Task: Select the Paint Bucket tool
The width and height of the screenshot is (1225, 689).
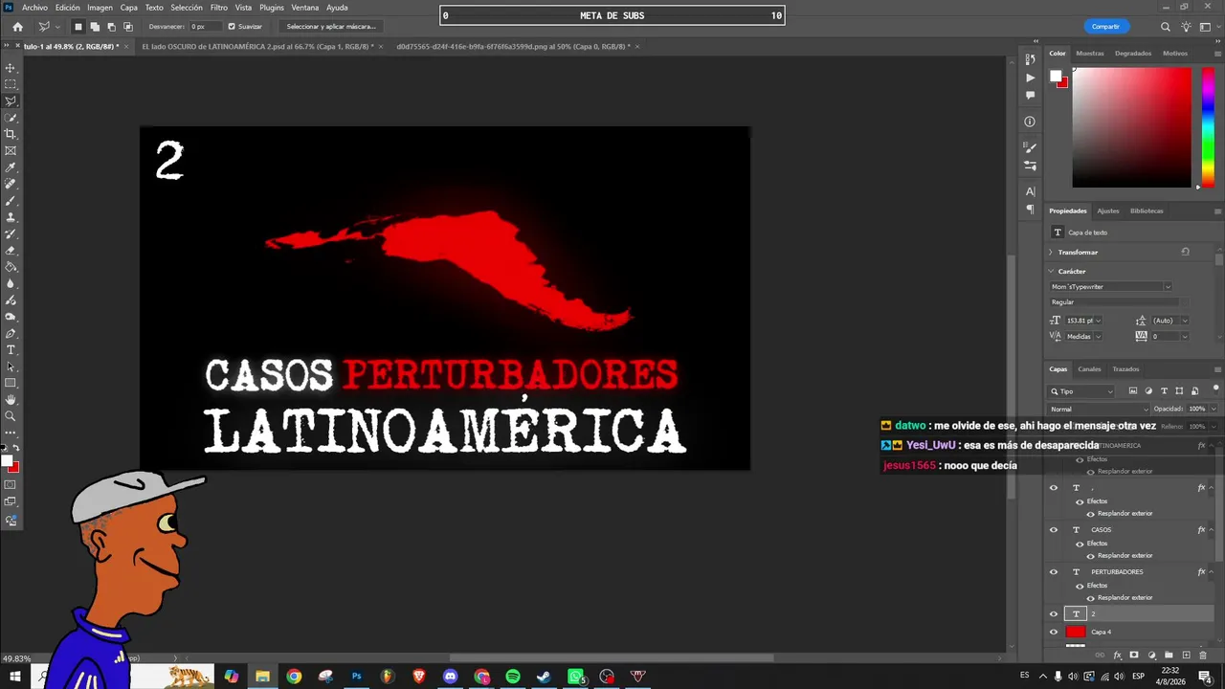Action: (11, 267)
